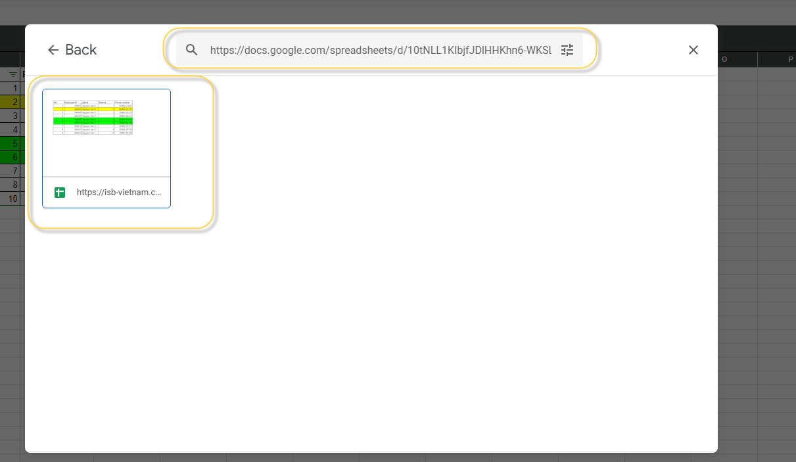Image resolution: width=796 pixels, height=462 pixels.
Task: Select row header 8
Action: (12, 185)
